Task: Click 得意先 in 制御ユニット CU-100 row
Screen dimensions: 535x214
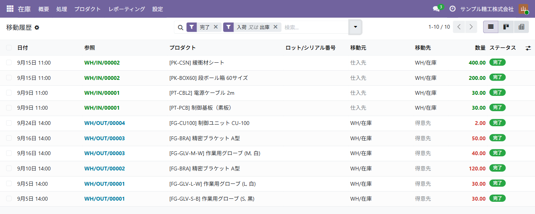Action: [423, 123]
